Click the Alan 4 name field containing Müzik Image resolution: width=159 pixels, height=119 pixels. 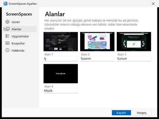[61, 90]
